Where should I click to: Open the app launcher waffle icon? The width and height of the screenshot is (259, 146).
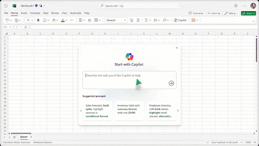click(6, 6)
